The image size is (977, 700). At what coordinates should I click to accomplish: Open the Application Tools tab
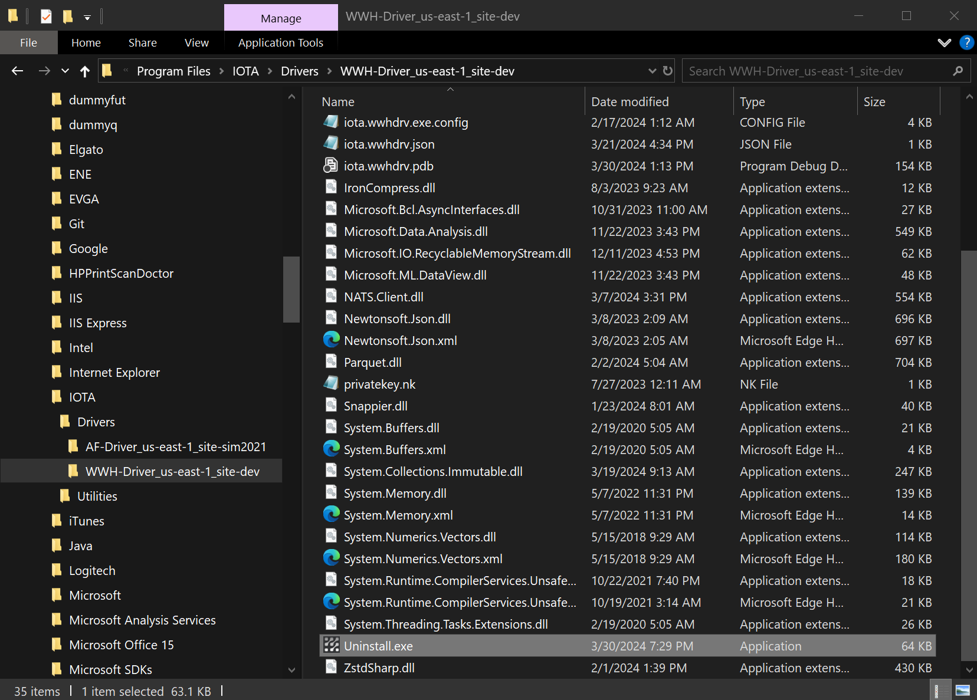[x=281, y=42]
